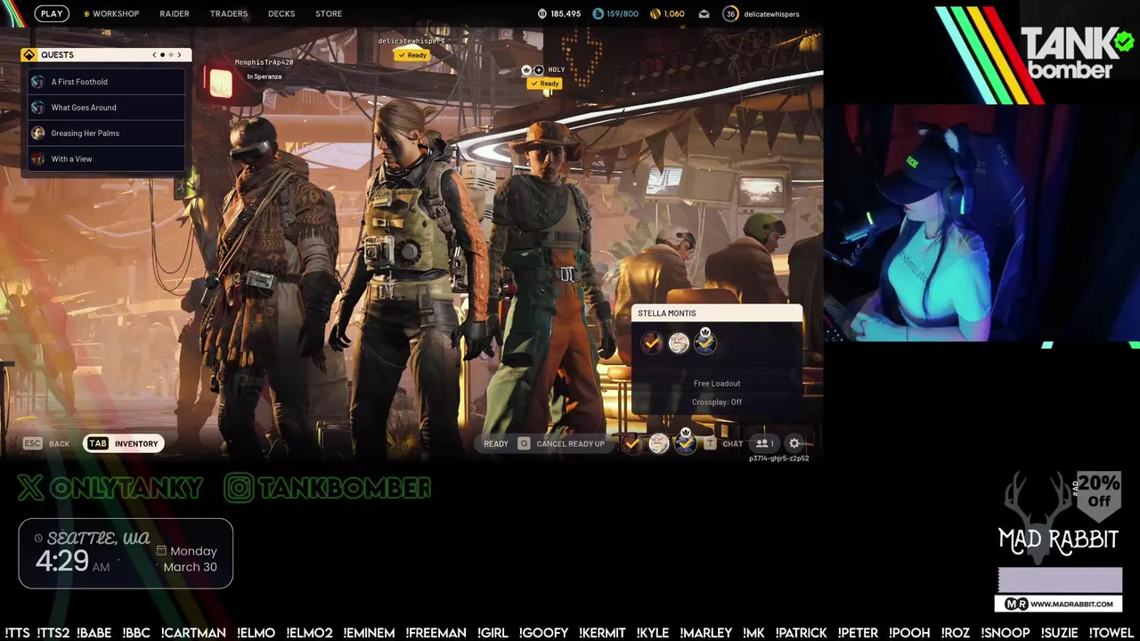Click the T key chat icon

[710, 443]
